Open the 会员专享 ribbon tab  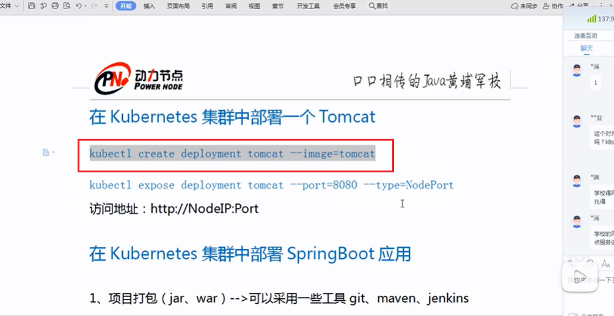(344, 6)
